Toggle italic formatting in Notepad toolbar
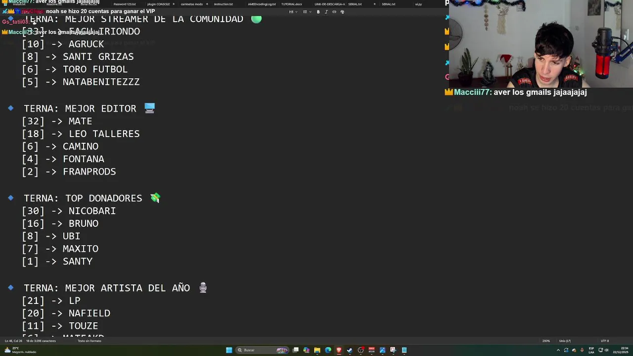Screen dimensions: 633x356 [x=326, y=12]
